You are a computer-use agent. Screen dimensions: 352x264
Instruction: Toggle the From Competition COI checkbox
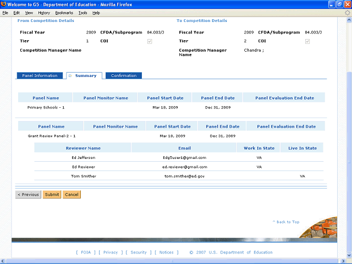point(150,41)
